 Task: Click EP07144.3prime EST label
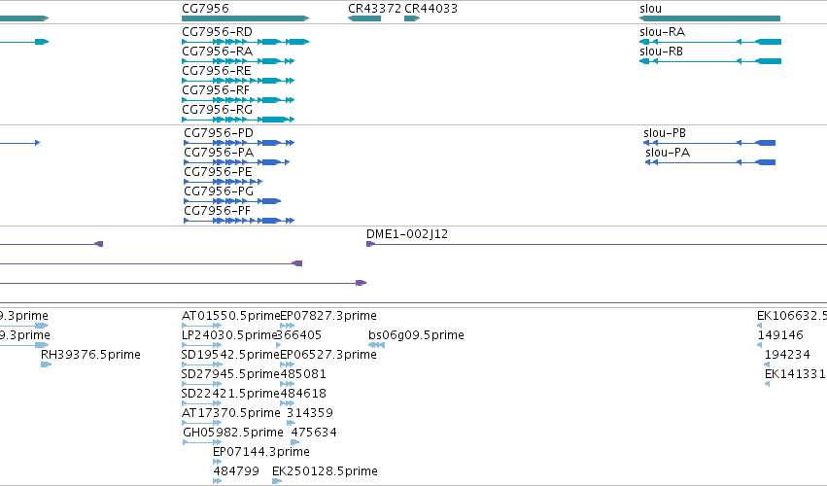point(261,452)
